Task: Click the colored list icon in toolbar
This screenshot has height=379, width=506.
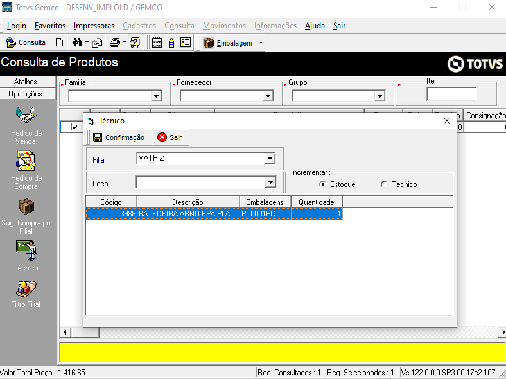Action: point(186,42)
